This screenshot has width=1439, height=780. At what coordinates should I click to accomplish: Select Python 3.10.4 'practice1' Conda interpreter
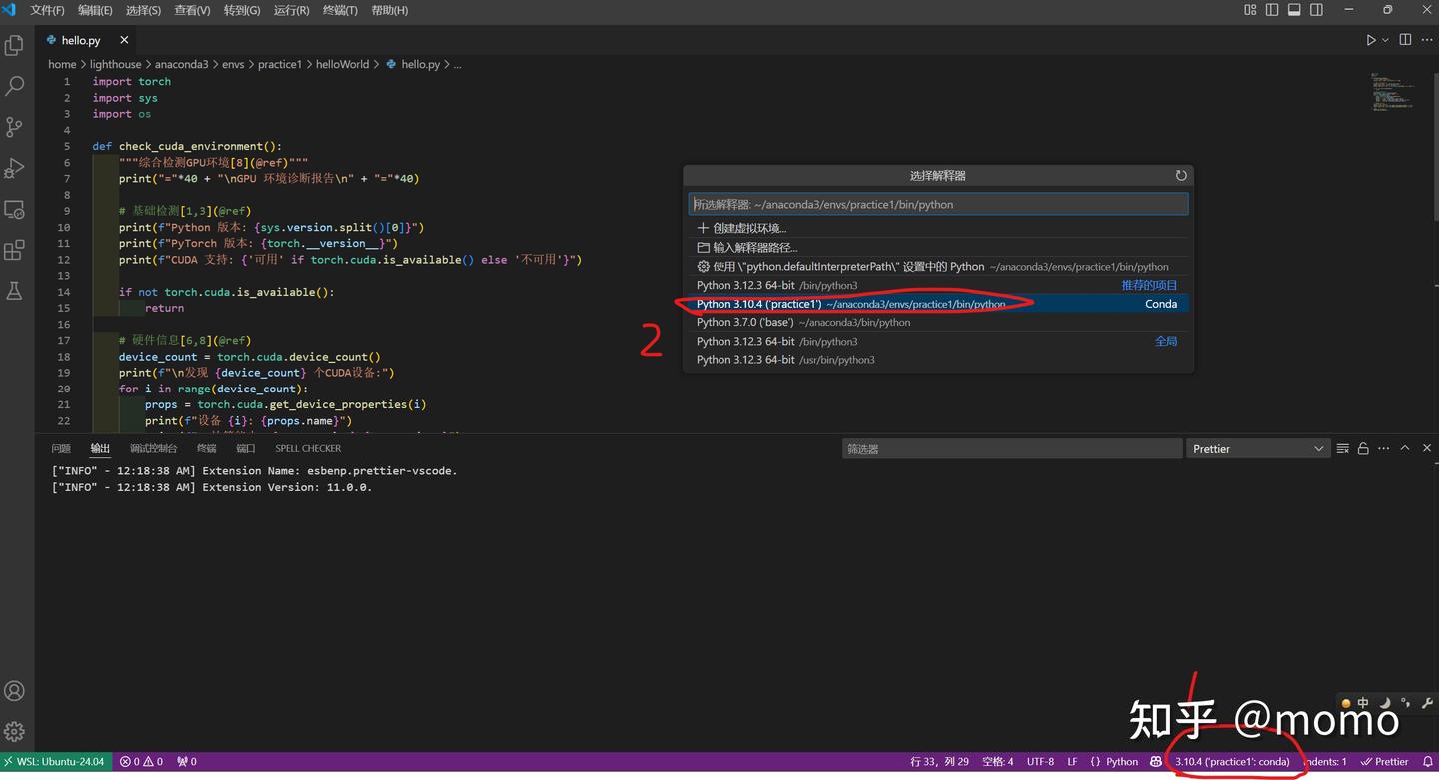849,303
